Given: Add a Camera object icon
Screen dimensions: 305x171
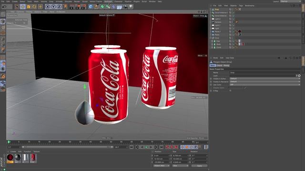Looking at the screenshot, I should pos(125,7).
